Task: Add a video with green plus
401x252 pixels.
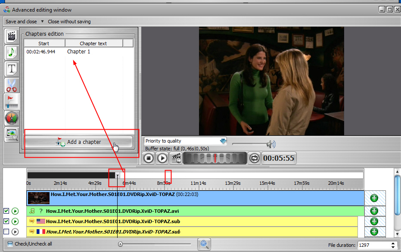Action: pos(374,198)
